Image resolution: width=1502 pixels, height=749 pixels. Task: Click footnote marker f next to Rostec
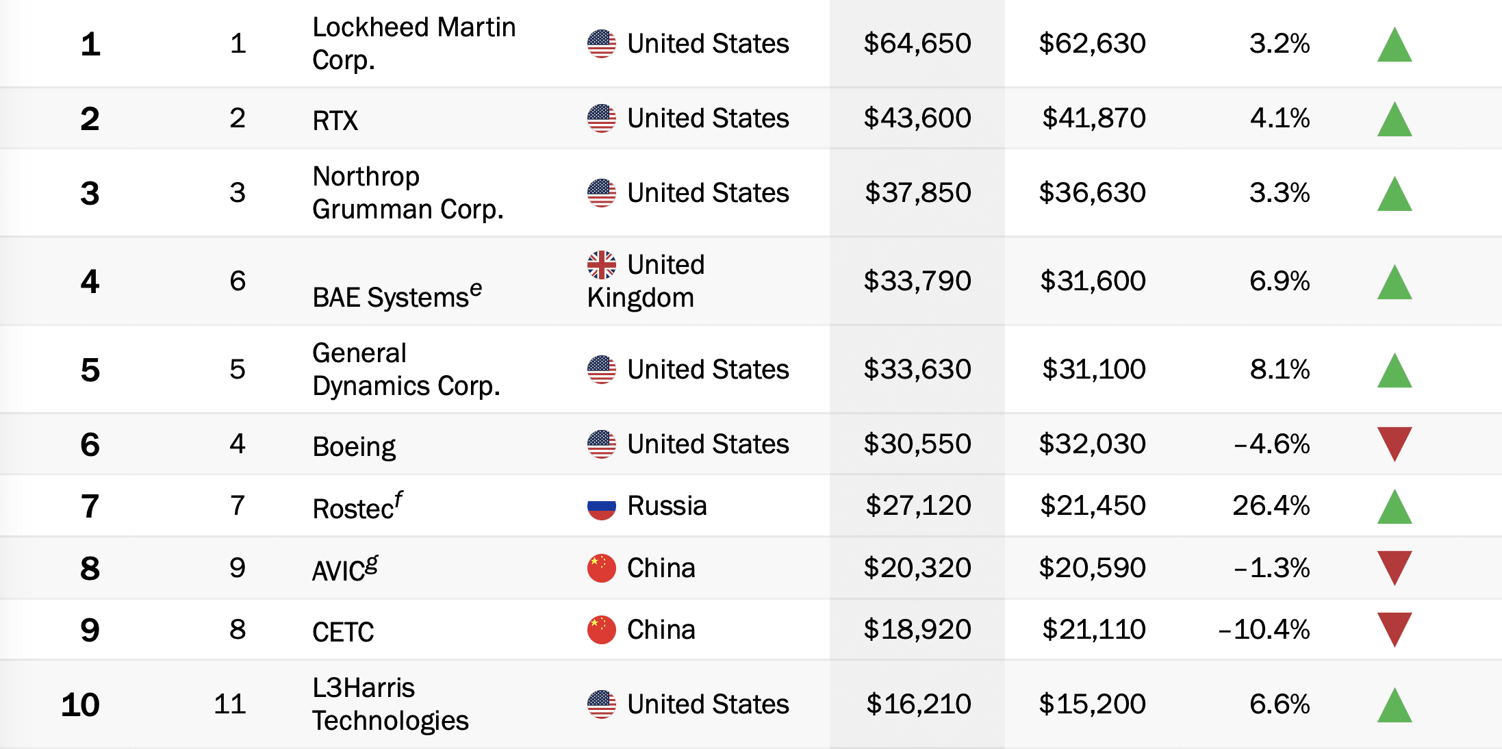(398, 500)
